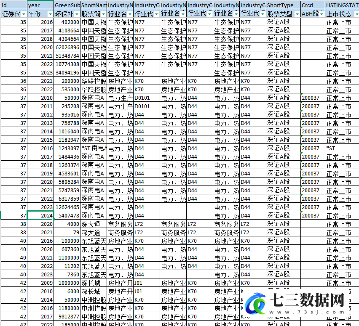Image resolution: width=359 pixels, height=326 pixels.
Task: Select the cell with value 5407478
Action: coord(67,215)
